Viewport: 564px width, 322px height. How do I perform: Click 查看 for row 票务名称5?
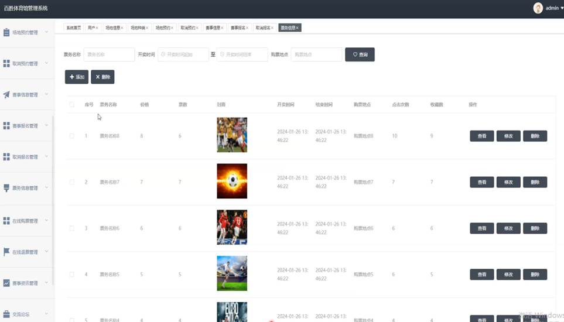point(481,274)
